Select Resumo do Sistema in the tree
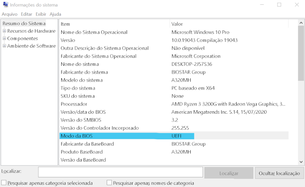305x187 pixels. [24, 24]
